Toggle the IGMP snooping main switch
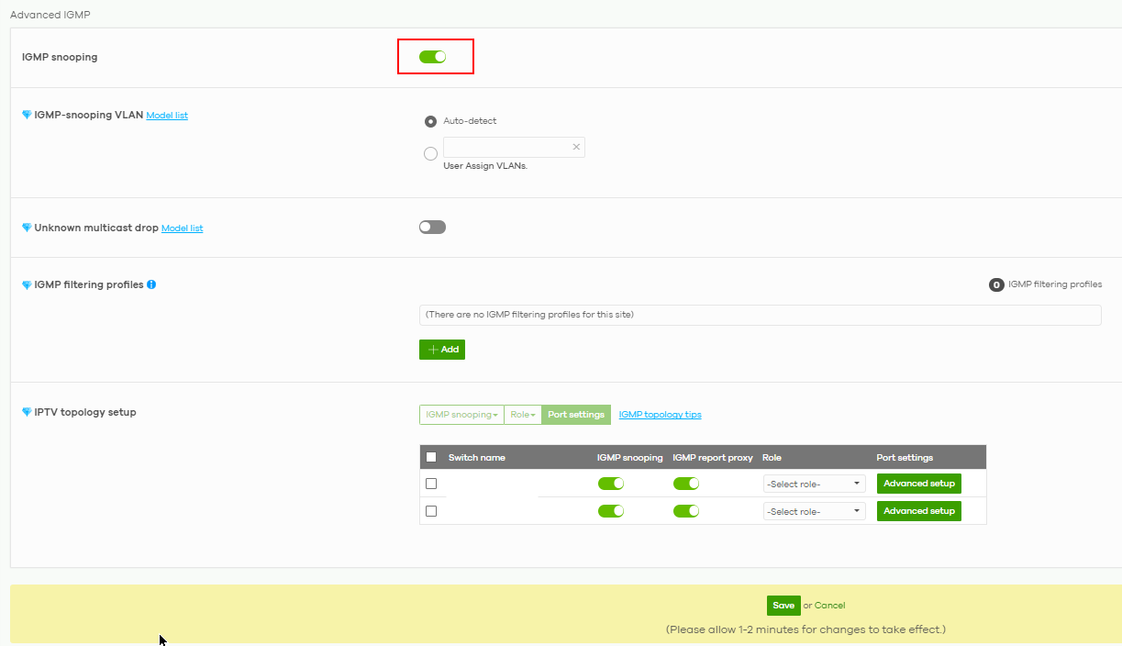This screenshot has height=646, width=1122. click(x=432, y=57)
